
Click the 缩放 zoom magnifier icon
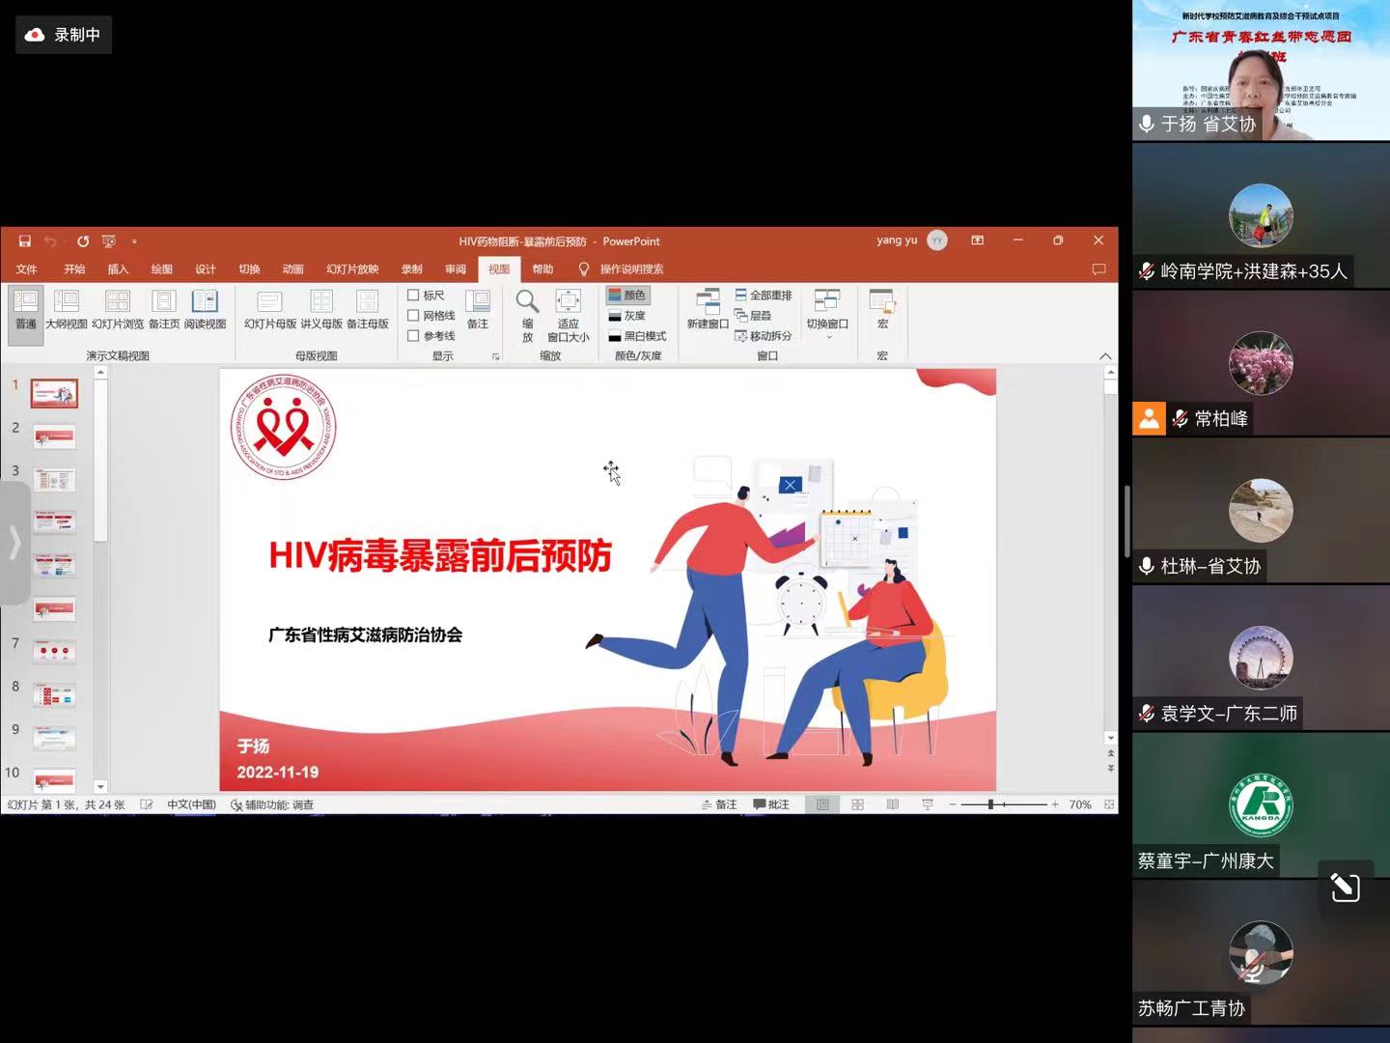tap(527, 314)
